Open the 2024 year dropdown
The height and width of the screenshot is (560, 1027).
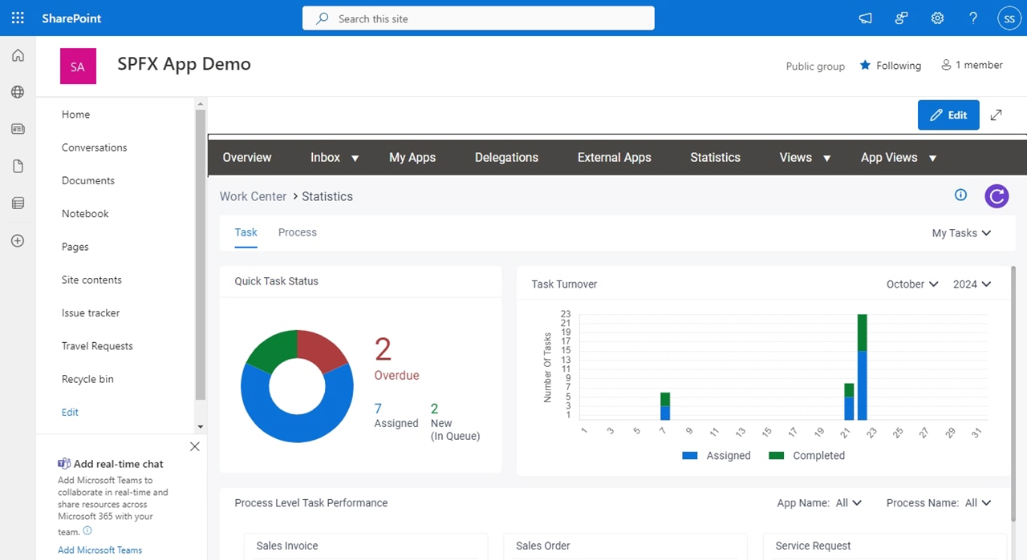[972, 284]
